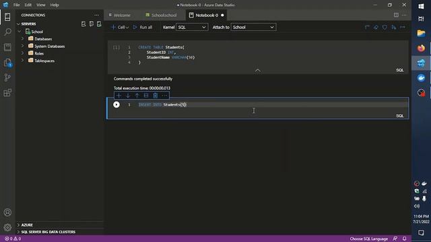Add new cell from cell toolbar plus
431x242 pixels.
pos(119,95)
